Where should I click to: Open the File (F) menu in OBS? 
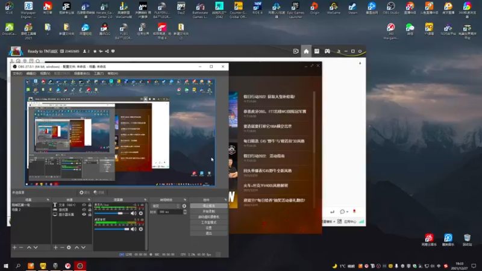click(x=17, y=73)
